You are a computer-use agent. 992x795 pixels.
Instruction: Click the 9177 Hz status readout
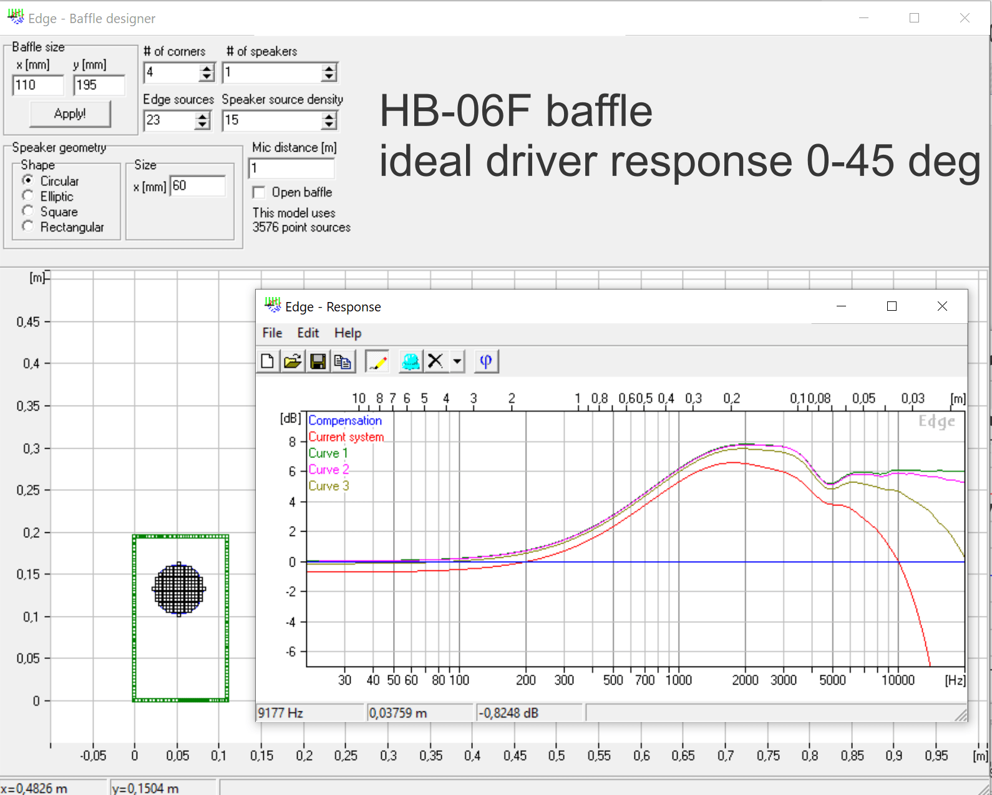point(310,713)
